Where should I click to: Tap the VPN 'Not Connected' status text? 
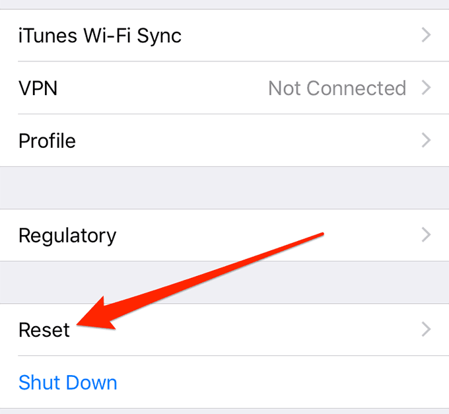337,88
